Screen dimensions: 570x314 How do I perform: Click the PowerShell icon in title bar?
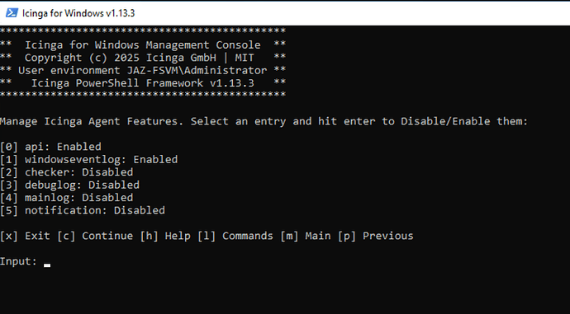click(x=12, y=13)
